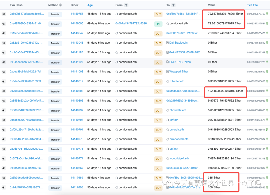
Task: Open transaction hash 0x94aec76a6654259fb6
Action: pyautogui.click(x=26, y=62)
